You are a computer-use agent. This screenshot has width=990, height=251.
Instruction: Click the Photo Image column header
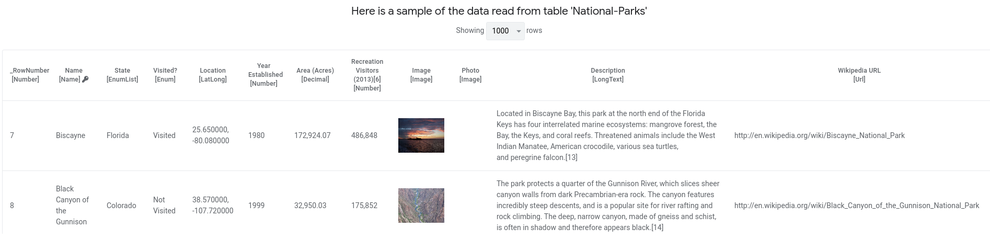pyautogui.click(x=470, y=75)
